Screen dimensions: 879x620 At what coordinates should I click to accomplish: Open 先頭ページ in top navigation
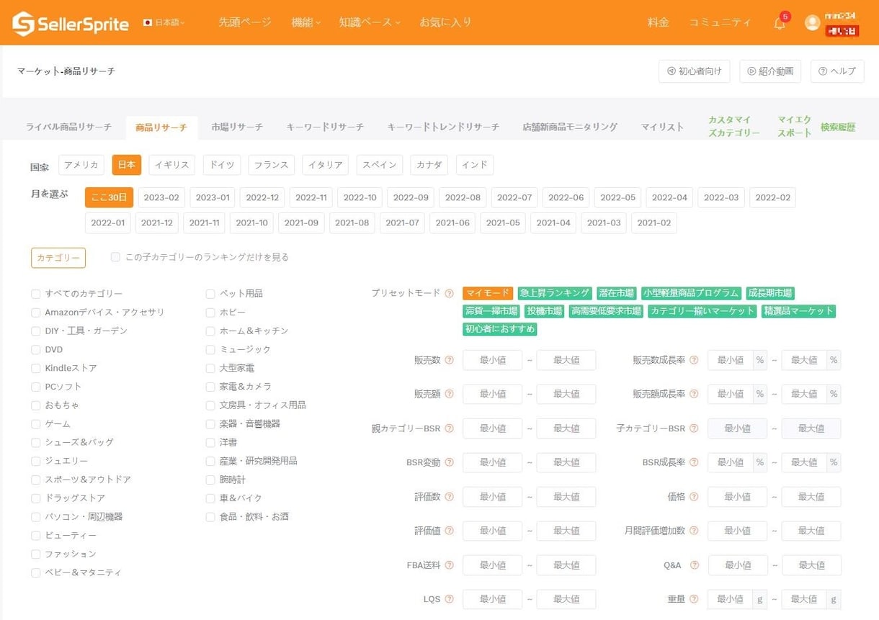coord(245,22)
